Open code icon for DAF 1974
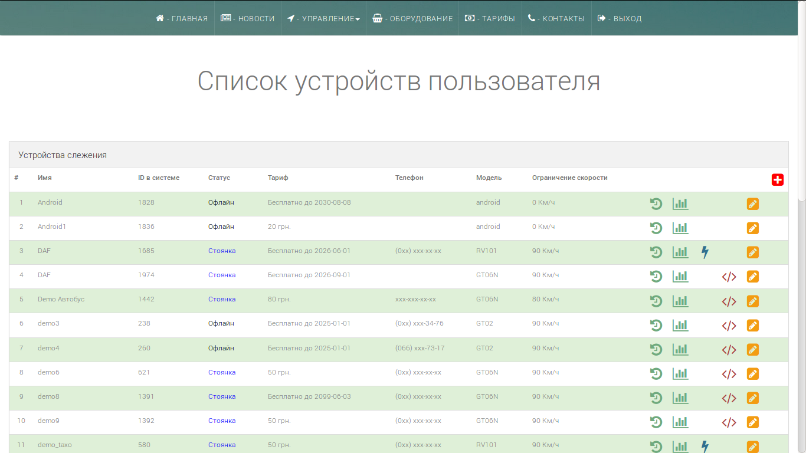The height and width of the screenshot is (453, 806). (729, 277)
